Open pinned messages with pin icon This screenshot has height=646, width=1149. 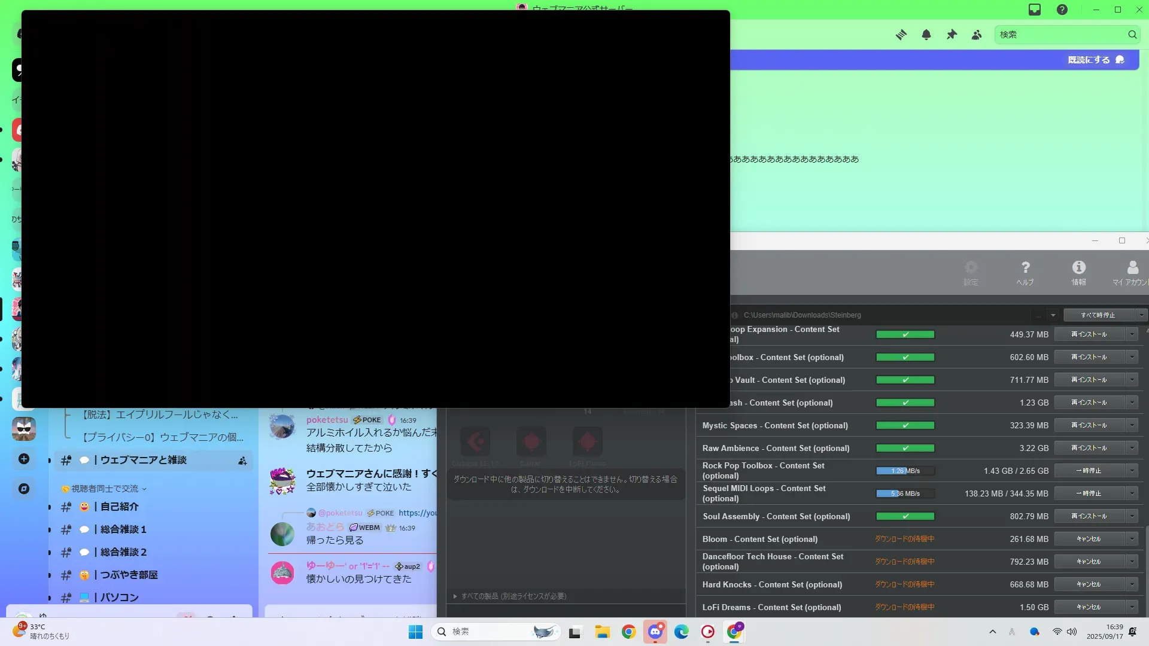click(x=952, y=35)
